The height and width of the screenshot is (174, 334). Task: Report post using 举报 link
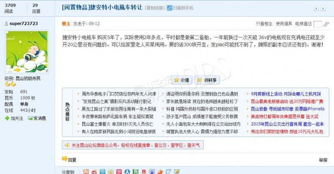323,160
